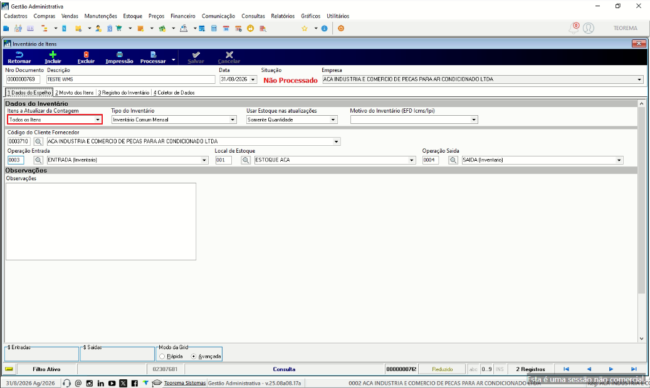The image size is (650, 388).
Task: Open the Relatórios menu
Action: pyautogui.click(x=283, y=16)
